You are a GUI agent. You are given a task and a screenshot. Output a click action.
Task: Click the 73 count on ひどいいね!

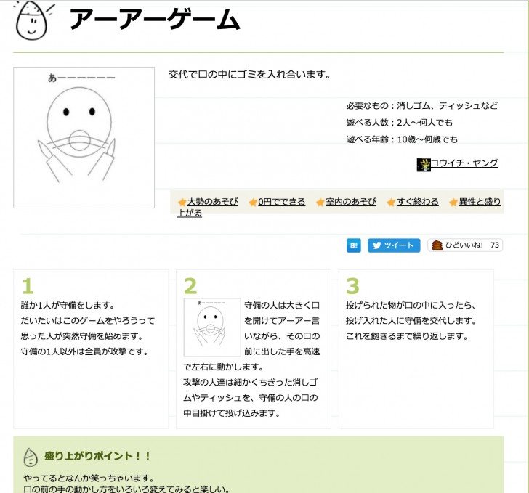pos(495,245)
